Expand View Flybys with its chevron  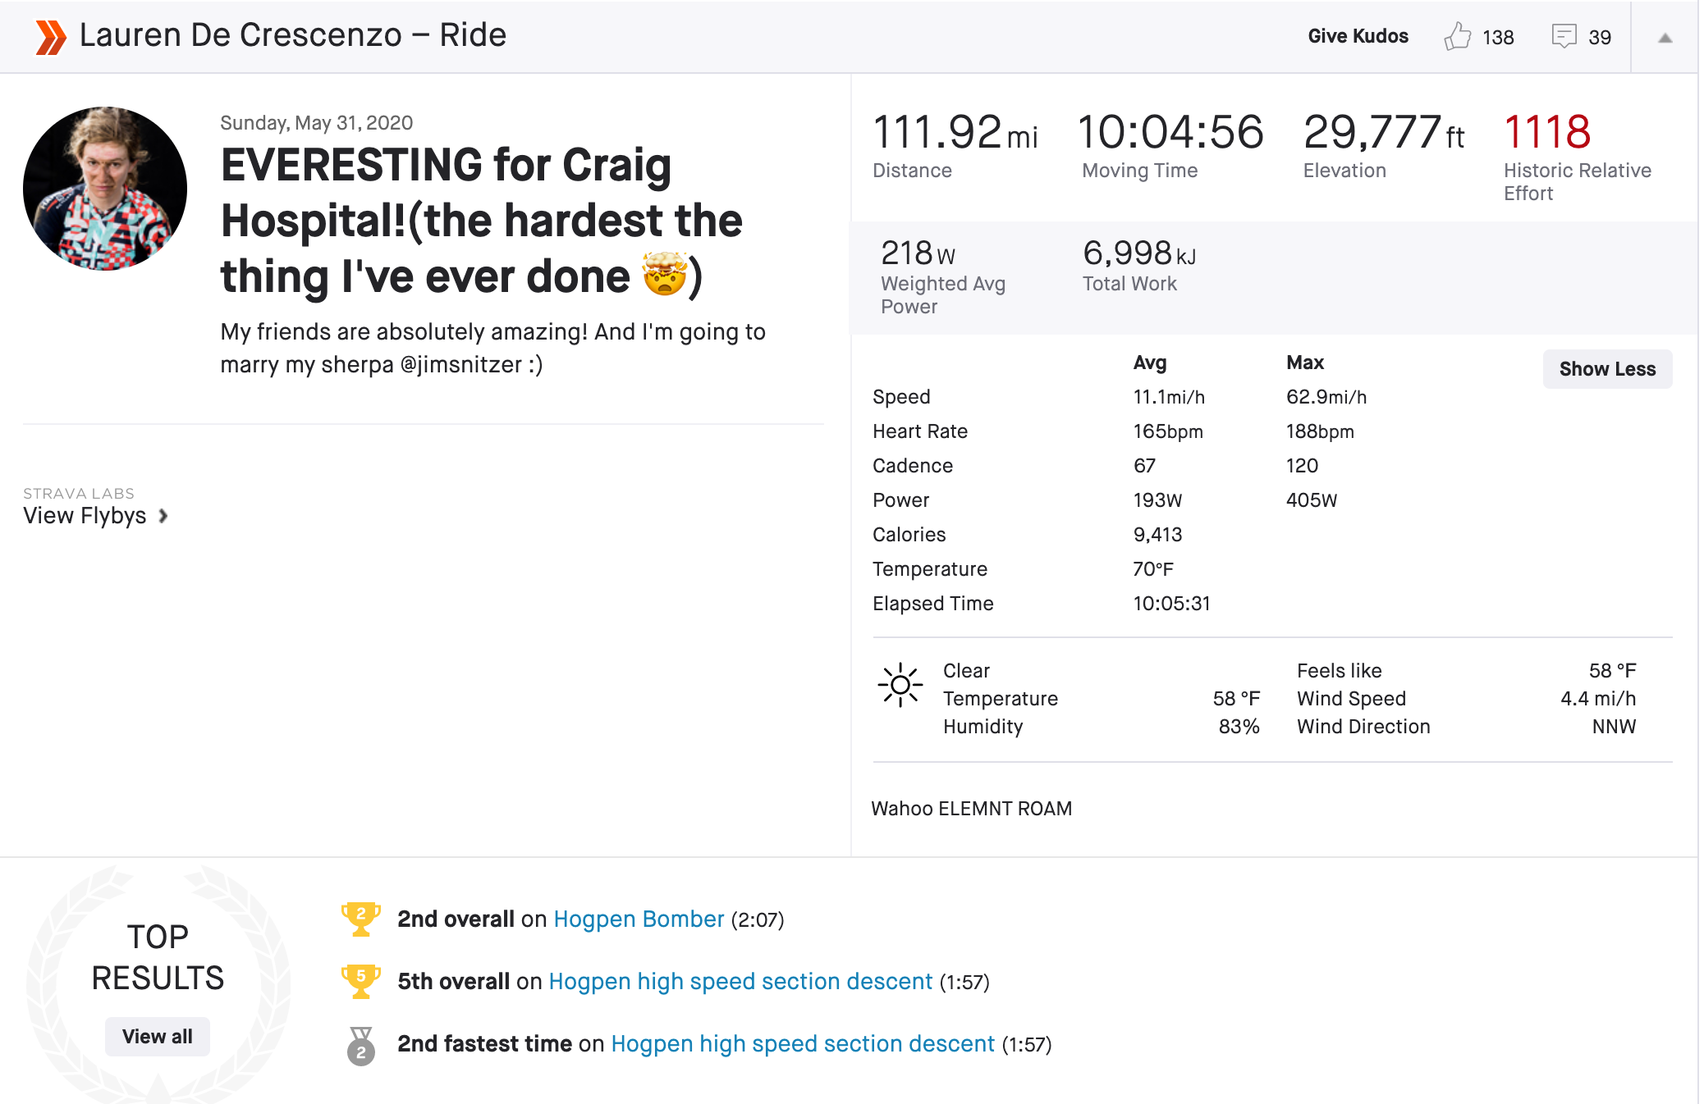[x=163, y=516]
